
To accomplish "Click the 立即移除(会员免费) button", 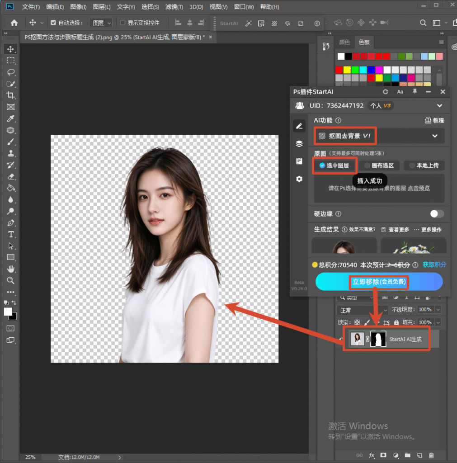I will click(379, 282).
